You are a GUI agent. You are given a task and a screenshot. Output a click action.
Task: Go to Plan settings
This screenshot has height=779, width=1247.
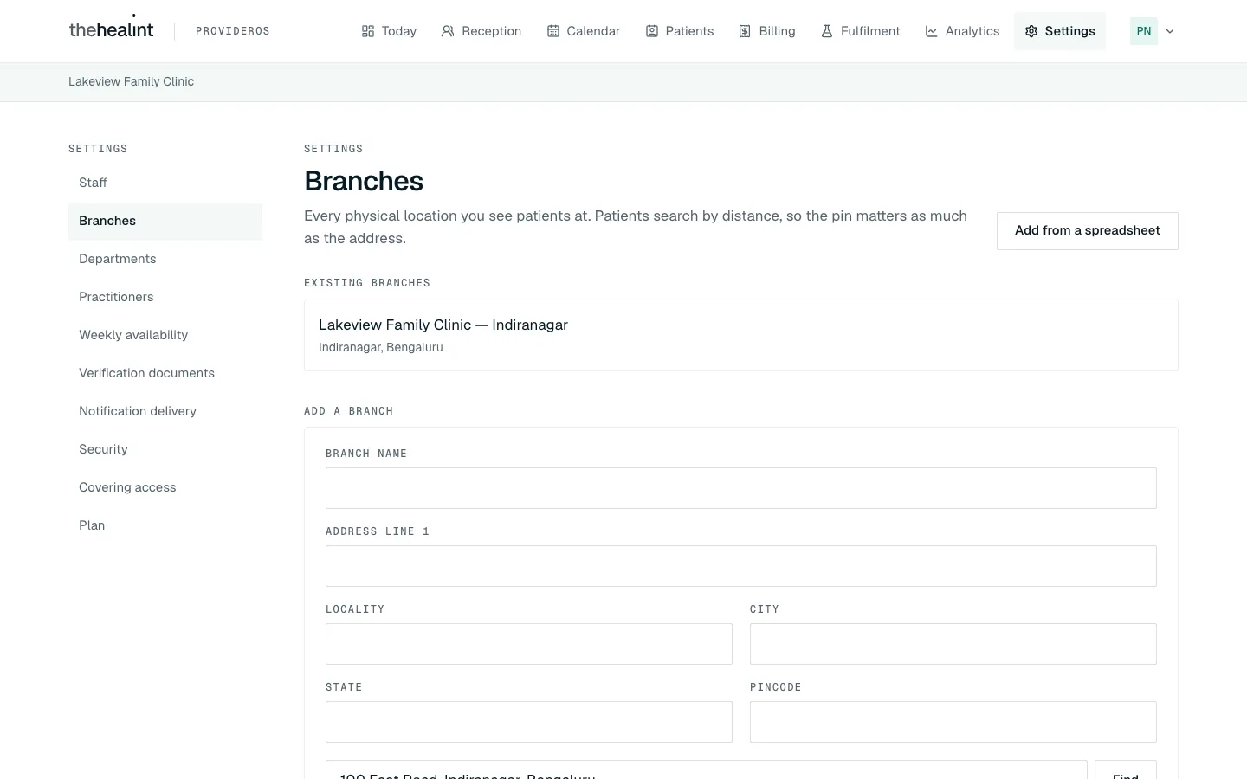(x=165, y=525)
